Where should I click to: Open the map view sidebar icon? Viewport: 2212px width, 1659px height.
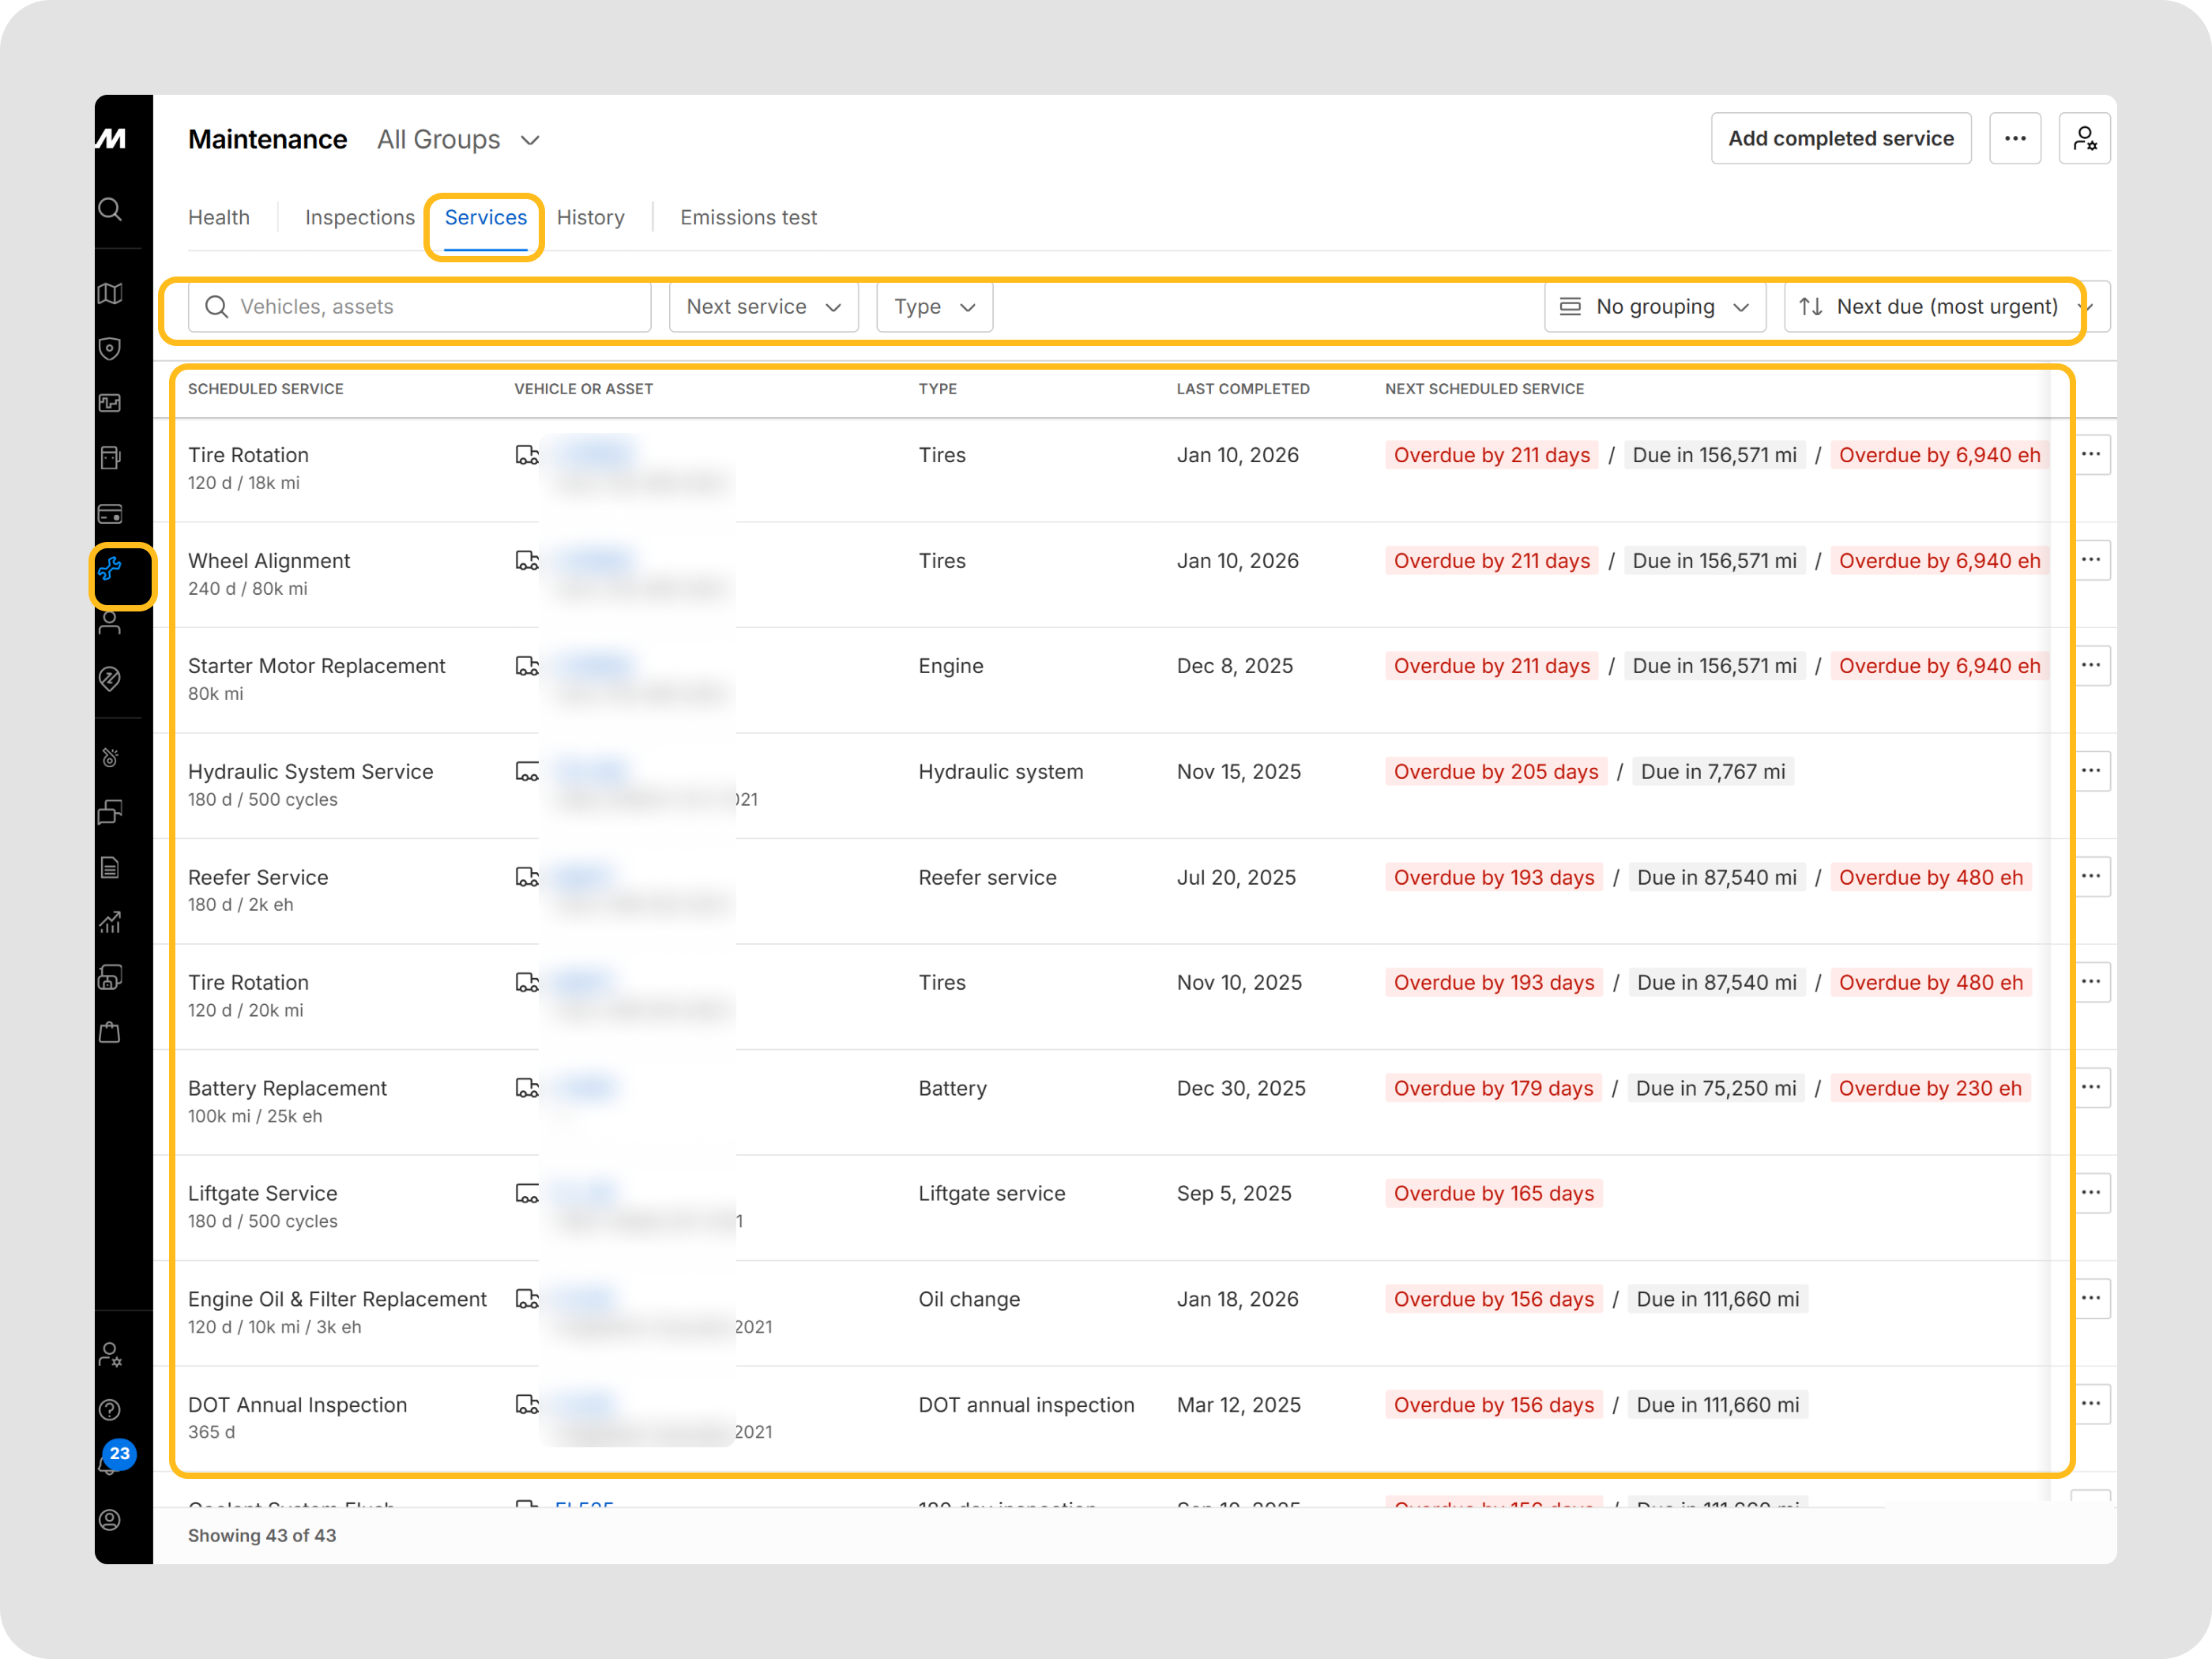pyautogui.click(x=110, y=293)
